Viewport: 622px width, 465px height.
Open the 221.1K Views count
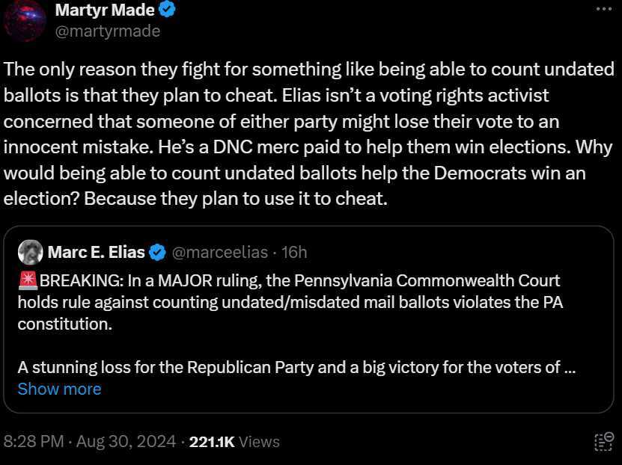pos(234,442)
